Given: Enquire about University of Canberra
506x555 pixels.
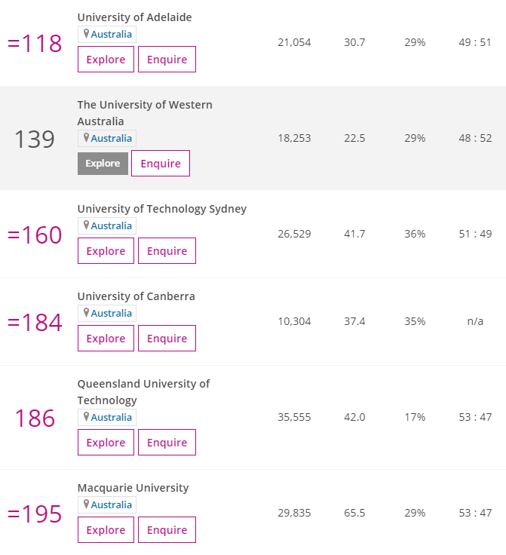Looking at the screenshot, I should [x=167, y=338].
